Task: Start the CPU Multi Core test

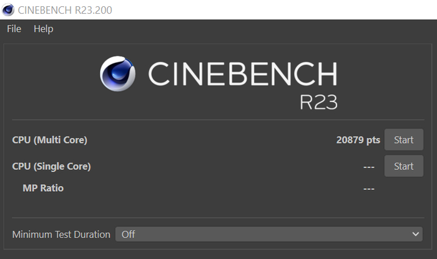Action: pyautogui.click(x=403, y=140)
